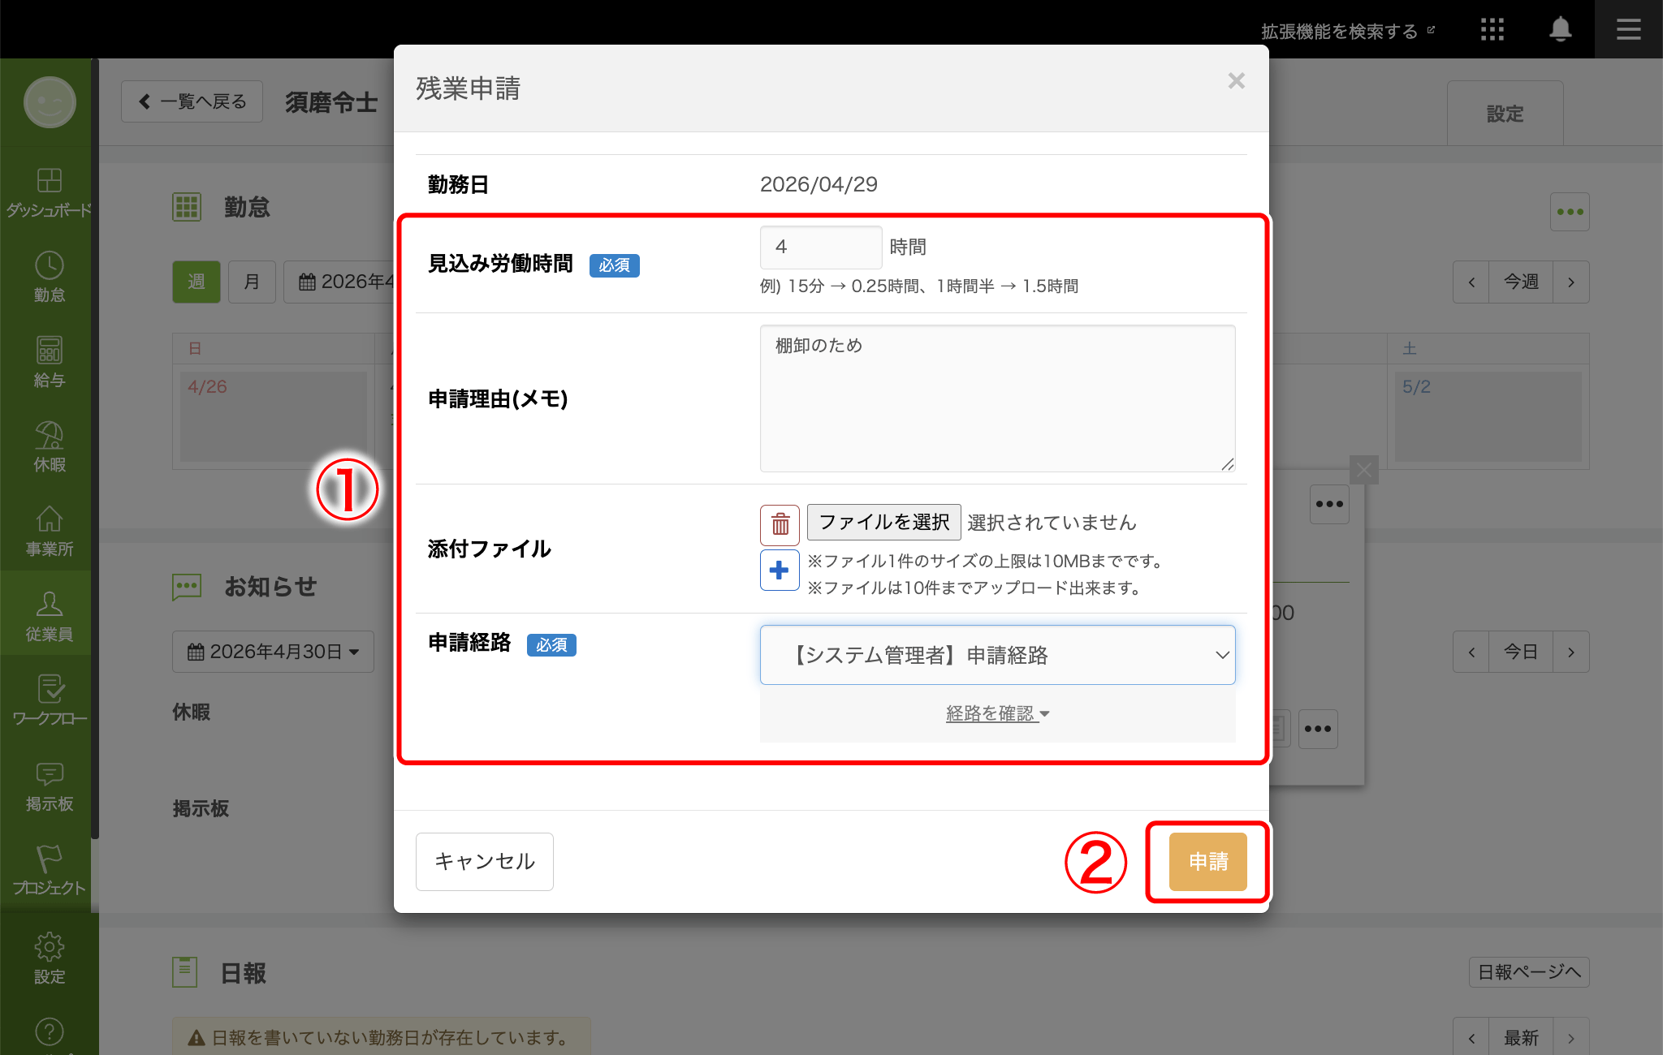
Task: Close the 残業申請 dialog with X
Action: click(x=1236, y=81)
